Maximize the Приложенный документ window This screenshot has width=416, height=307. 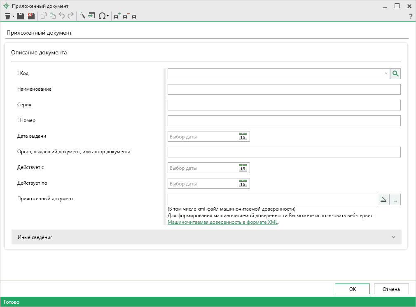click(397, 6)
